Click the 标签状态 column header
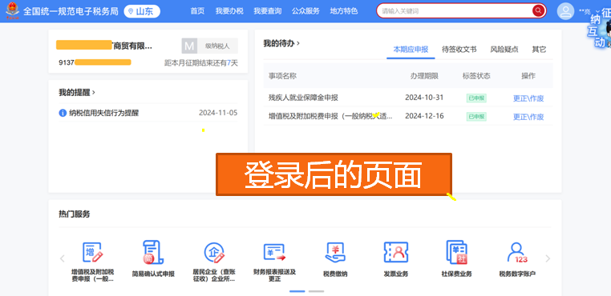This screenshot has width=611, height=296. click(476, 76)
